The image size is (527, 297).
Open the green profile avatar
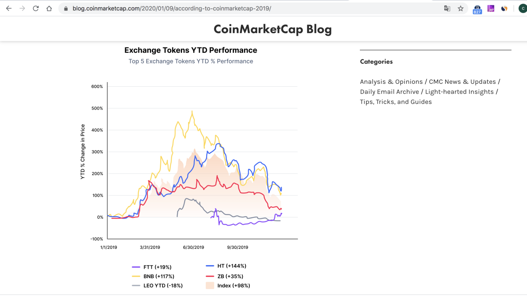point(522,8)
